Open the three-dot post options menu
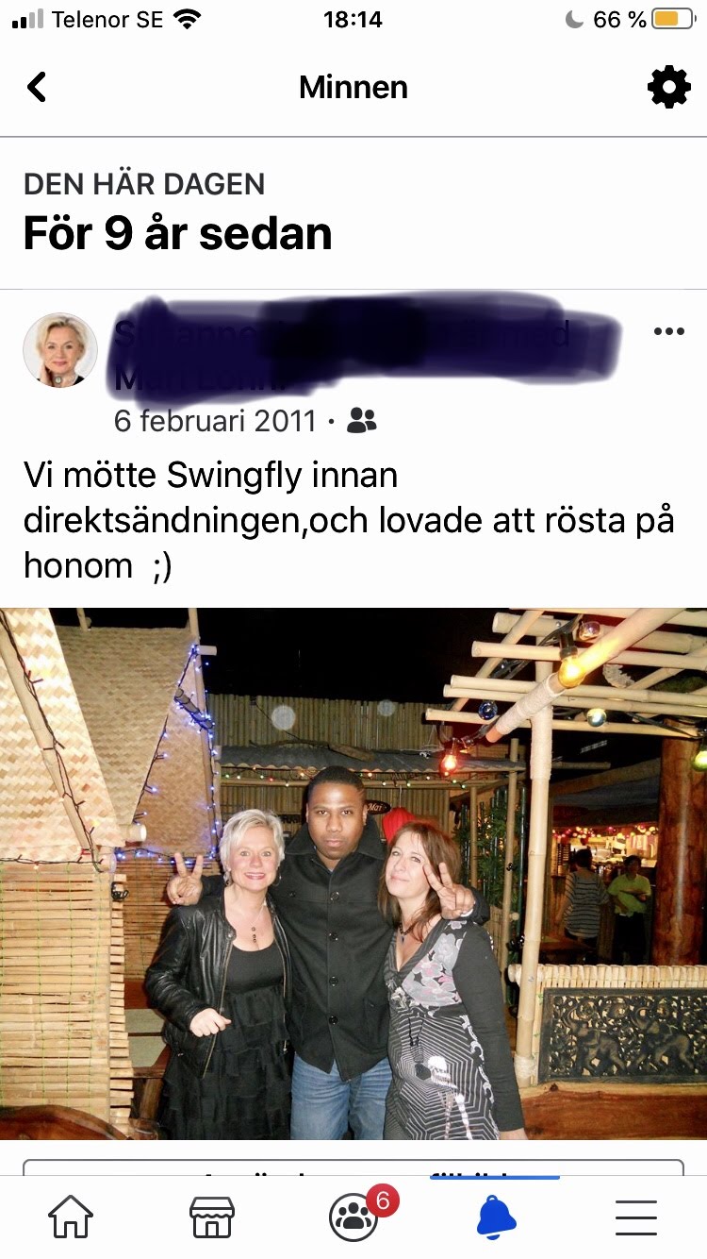The height and width of the screenshot is (1259, 707). (x=668, y=331)
